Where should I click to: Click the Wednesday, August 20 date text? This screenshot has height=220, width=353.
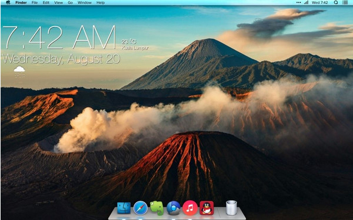point(61,59)
